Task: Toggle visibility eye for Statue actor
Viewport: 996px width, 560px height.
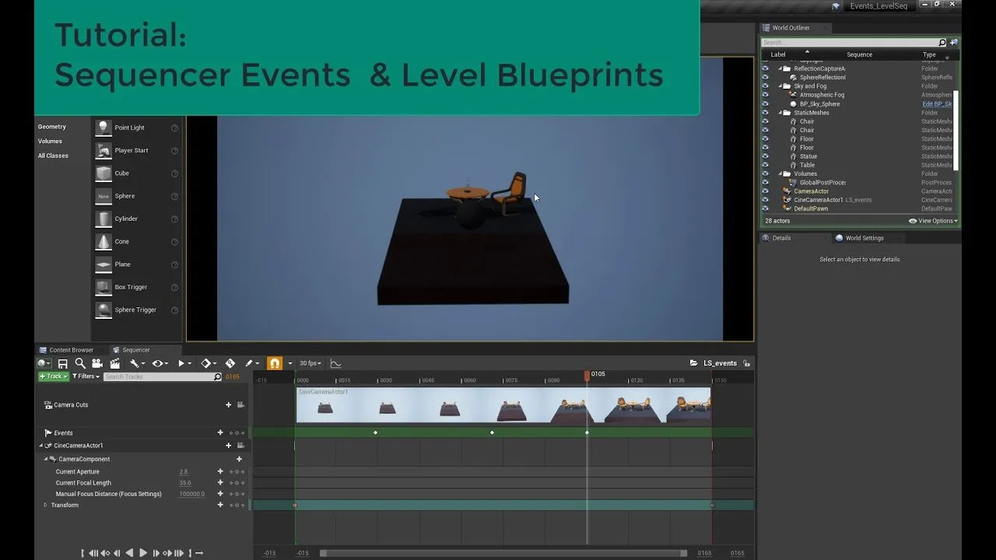Action: click(x=765, y=156)
